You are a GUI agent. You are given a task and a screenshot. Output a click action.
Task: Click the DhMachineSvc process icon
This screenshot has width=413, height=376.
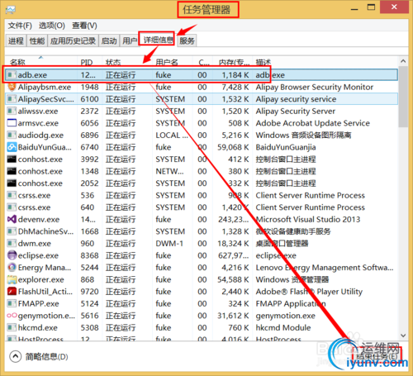click(12, 231)
